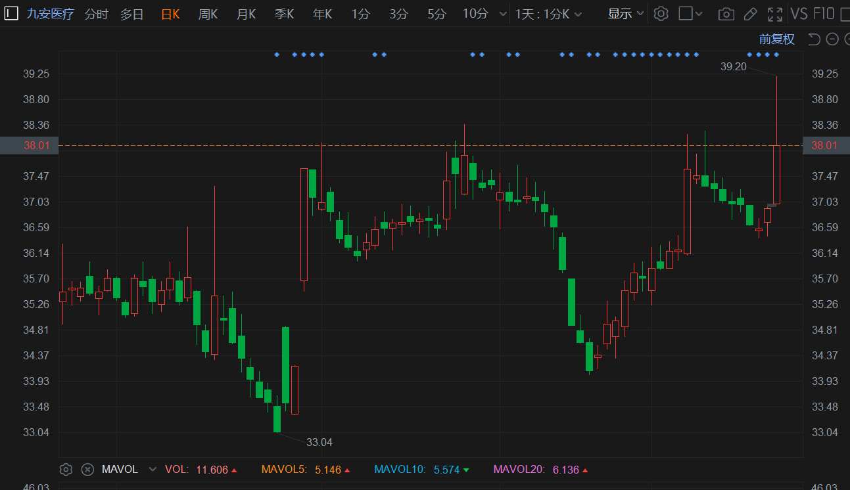Click the undo arrow beside 前复权
This screenshot has width=850, height=490.
[814, 39]
